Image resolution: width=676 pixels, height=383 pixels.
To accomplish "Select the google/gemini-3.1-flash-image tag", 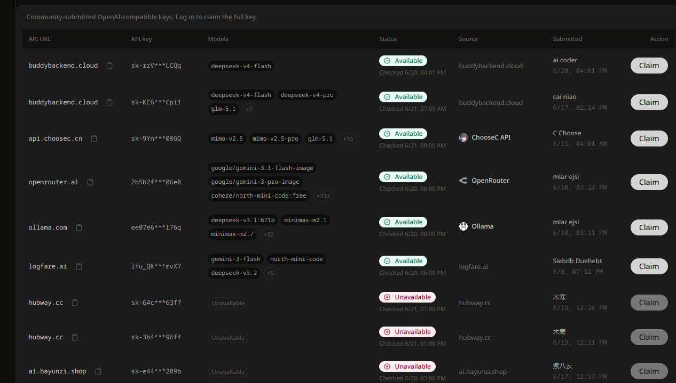I will point(262,168).
